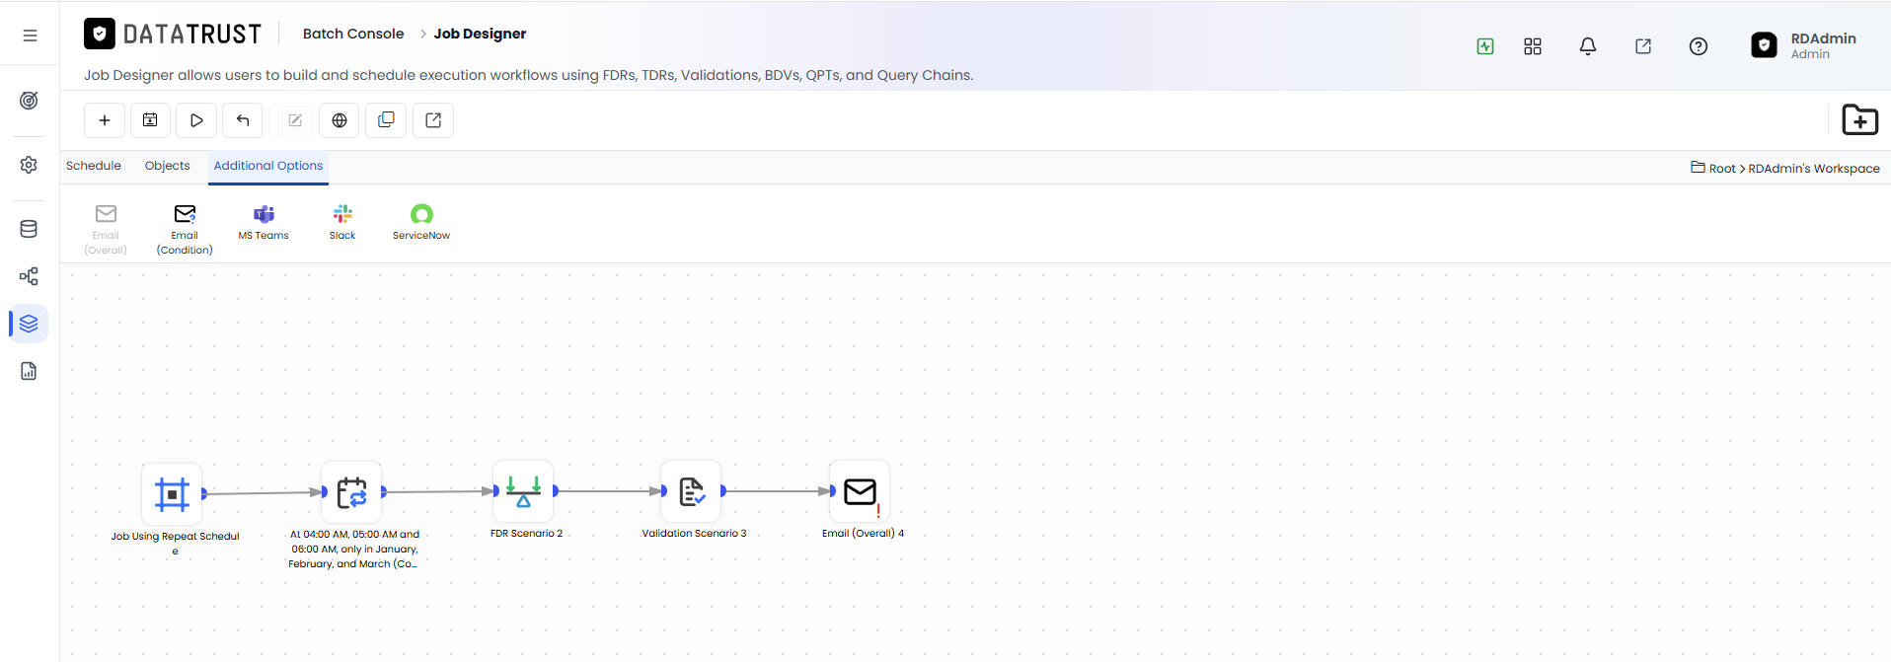Click the export toolbar button

pos(433,120)
